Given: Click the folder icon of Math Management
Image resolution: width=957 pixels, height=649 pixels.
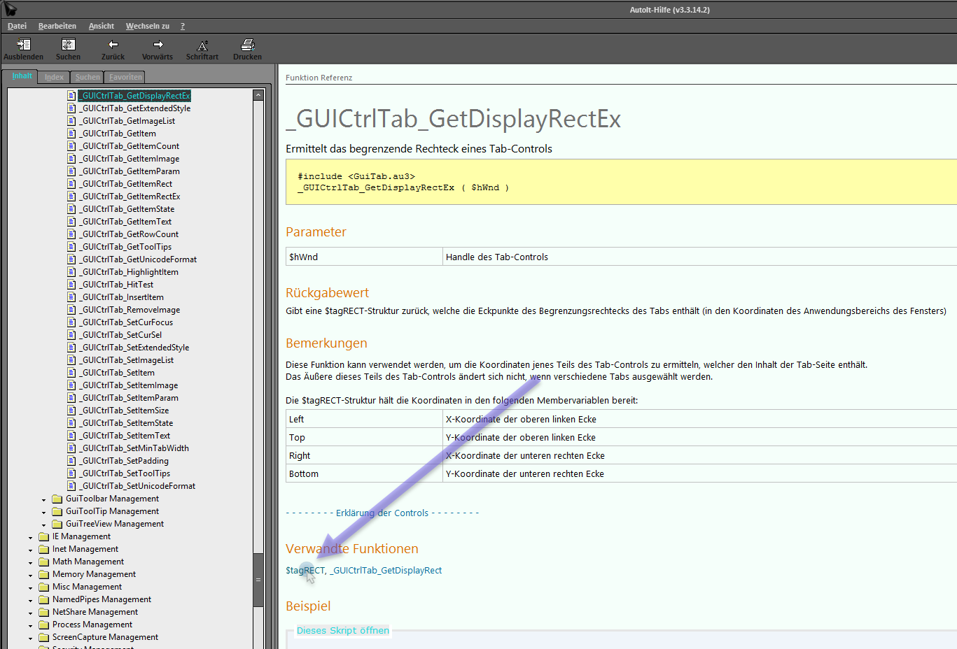Looking at the screenshot, I should tap(44, 562).
